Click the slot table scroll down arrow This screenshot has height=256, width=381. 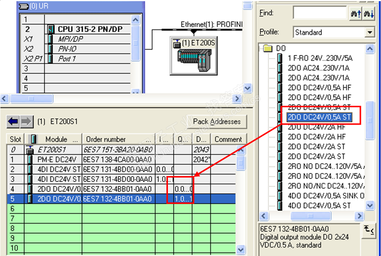(240, 249)
